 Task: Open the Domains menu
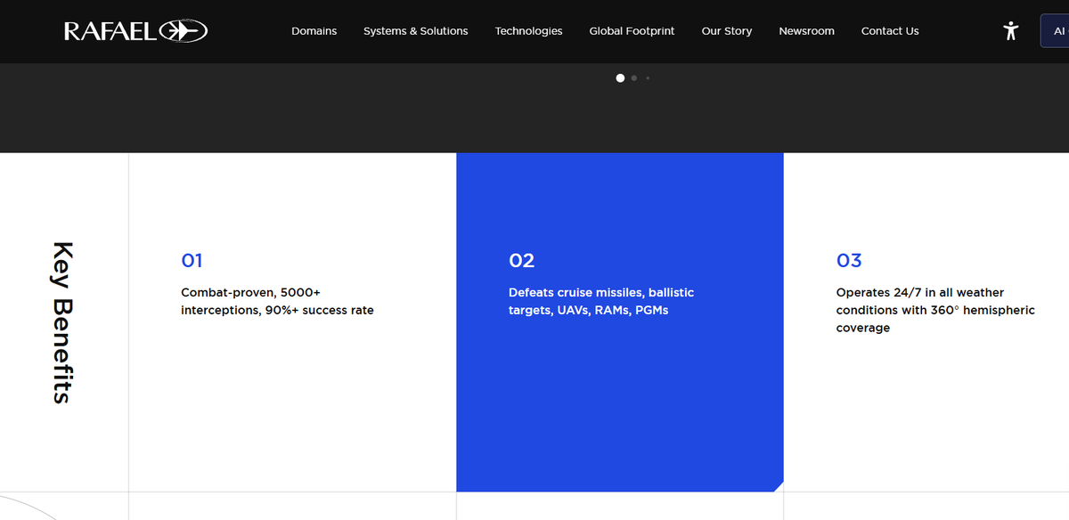click(314, 31)
